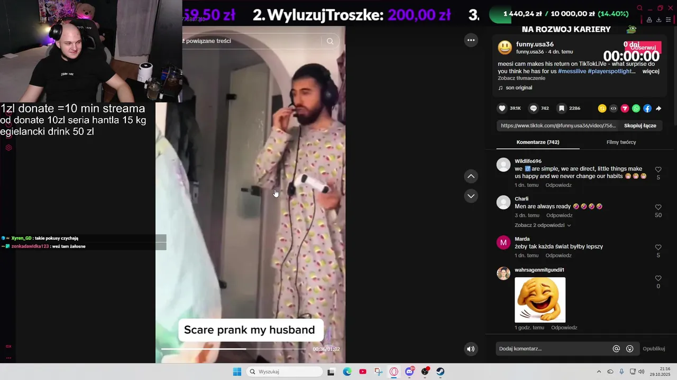Open the #playerspotlight hashtag

(x=611, y=71)
